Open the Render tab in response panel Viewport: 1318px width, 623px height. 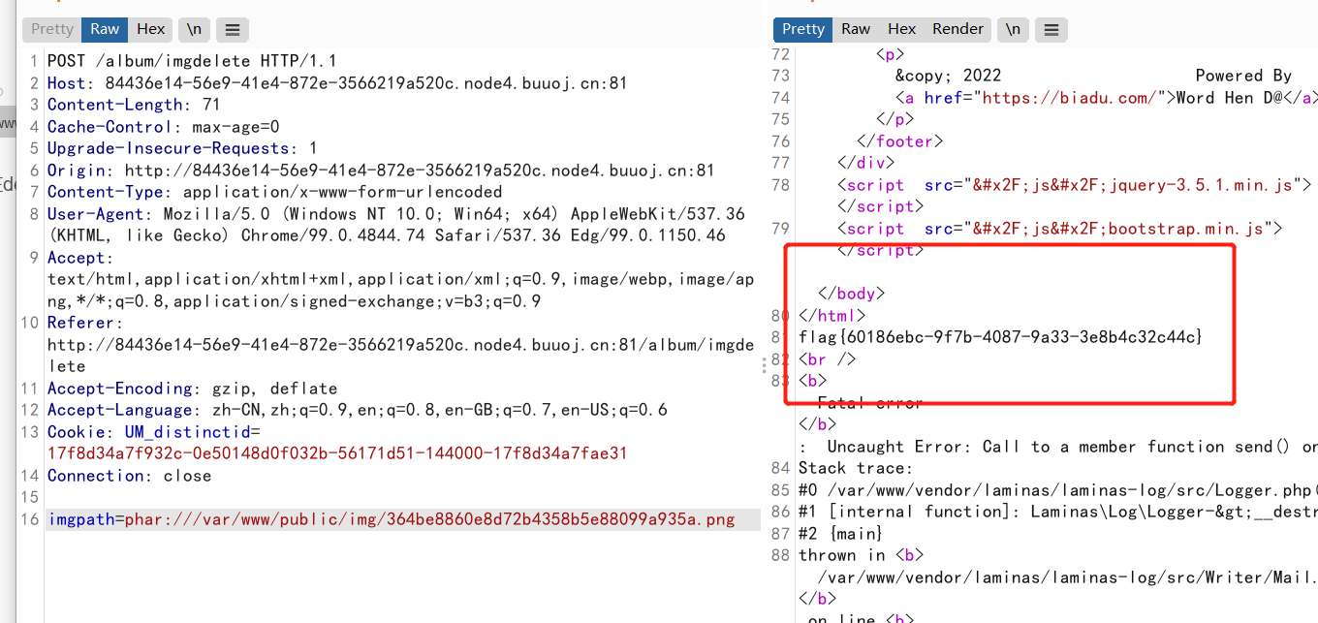[x=957, y=29]
